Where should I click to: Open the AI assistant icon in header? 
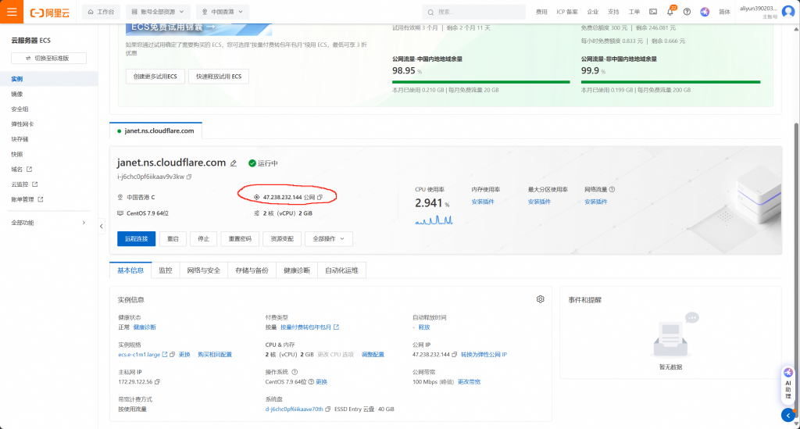click(705, 12)
